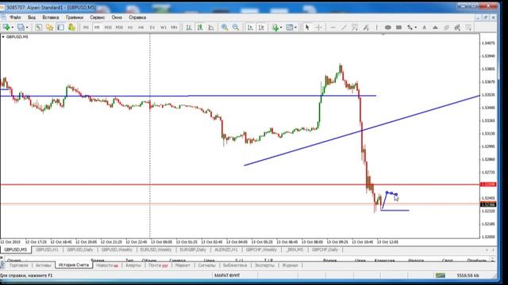Open the Справка menu
Screen dimensions: 508x285
pyautogui.click(x=137, y=17)
